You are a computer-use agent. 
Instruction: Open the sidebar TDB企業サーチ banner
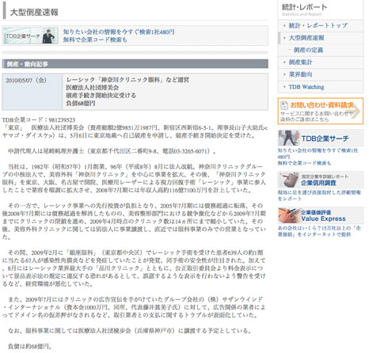coord(321,138)
